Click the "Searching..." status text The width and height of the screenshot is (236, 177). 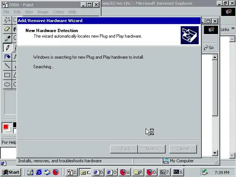(x=44, y=67)
